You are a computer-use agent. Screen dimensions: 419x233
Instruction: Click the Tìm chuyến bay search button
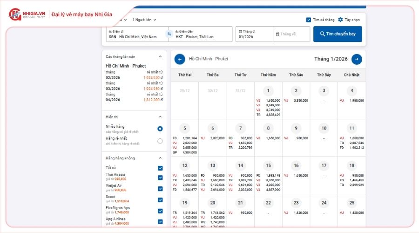click(x=338, y=34)
